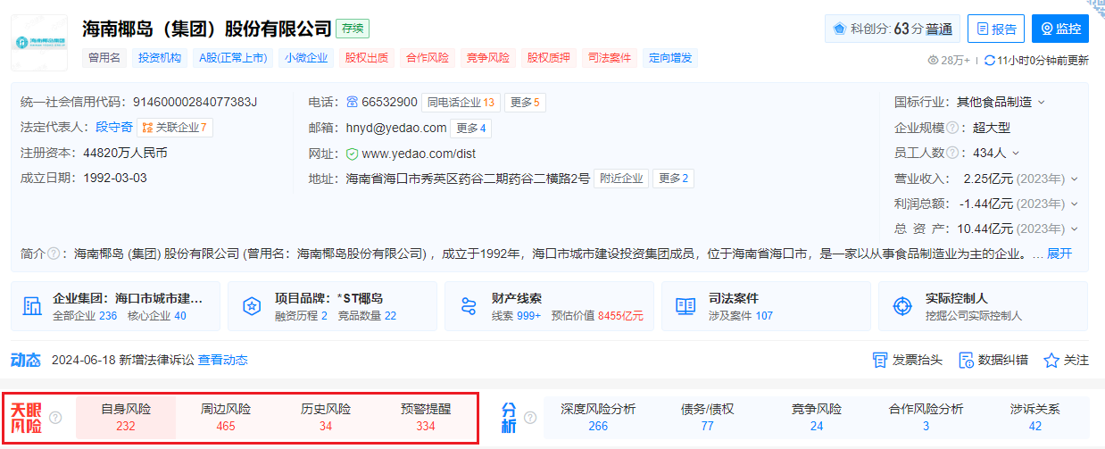Viewport: 1105px width, 449px height.
Task: Expand the 国标行业 dropdown arrow
Action: [x=1041, y=103]
